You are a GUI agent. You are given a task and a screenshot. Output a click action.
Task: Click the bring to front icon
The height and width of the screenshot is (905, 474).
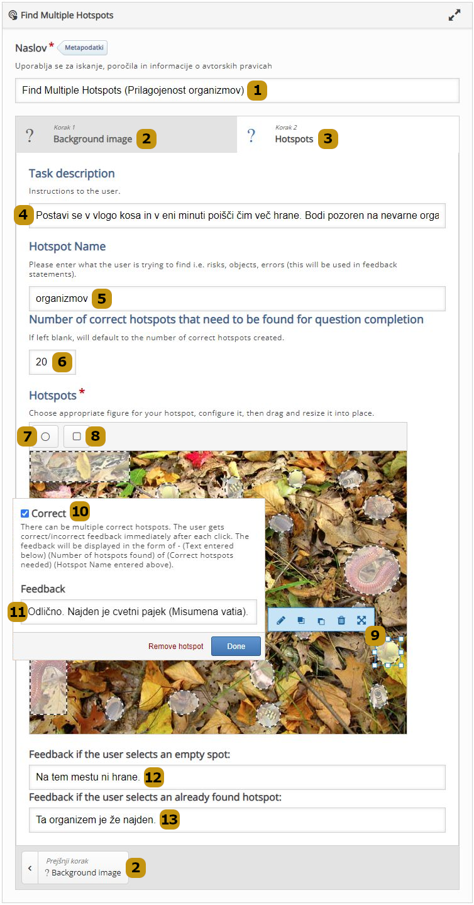[301, 620]
